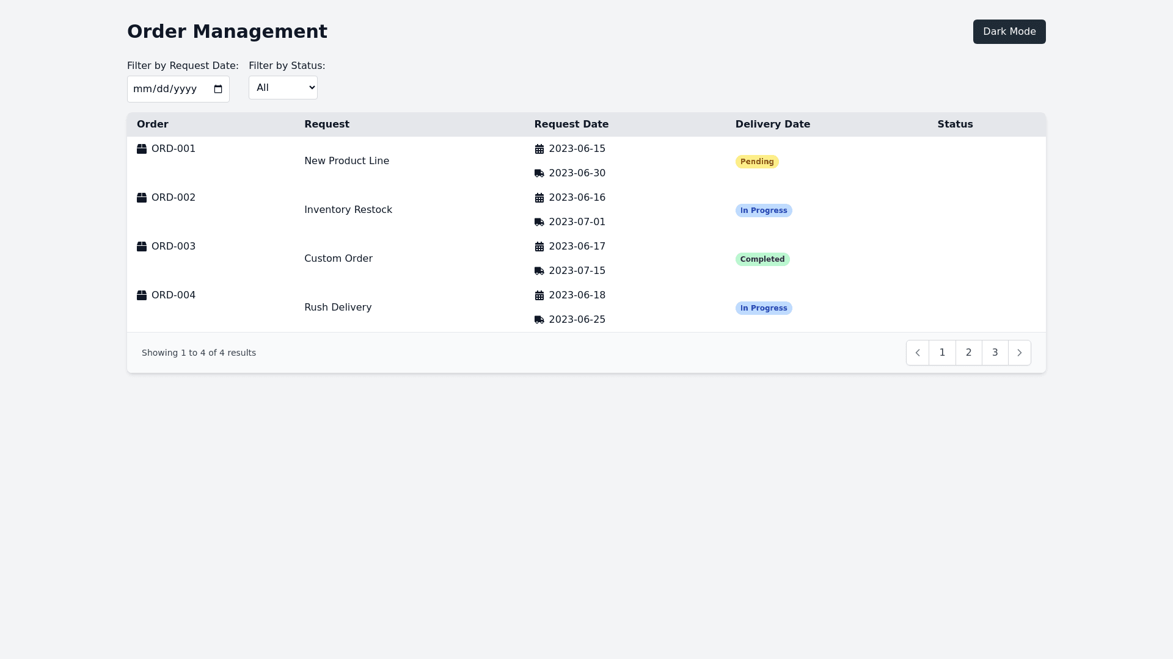Go to the next page arrow
The width and height of the screenshot is (1173, 659).
click(1019, 353)
